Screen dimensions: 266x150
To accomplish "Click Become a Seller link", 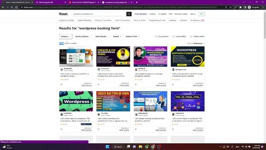I will [181, 14].
